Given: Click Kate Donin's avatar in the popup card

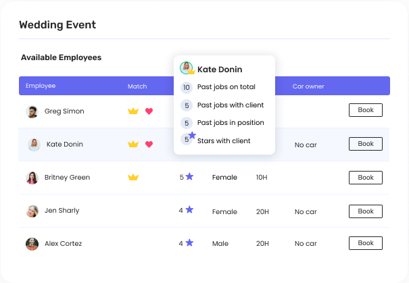Looking at the screenshot, I should (x=186, y=68).
